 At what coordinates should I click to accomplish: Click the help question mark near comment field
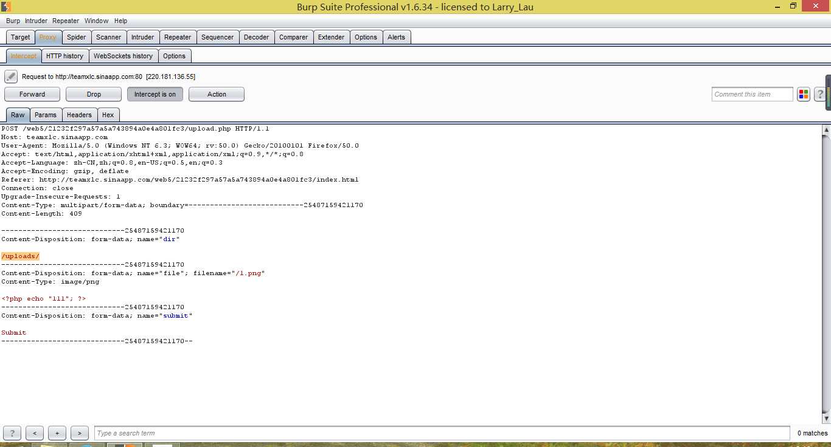pos(820,94)
